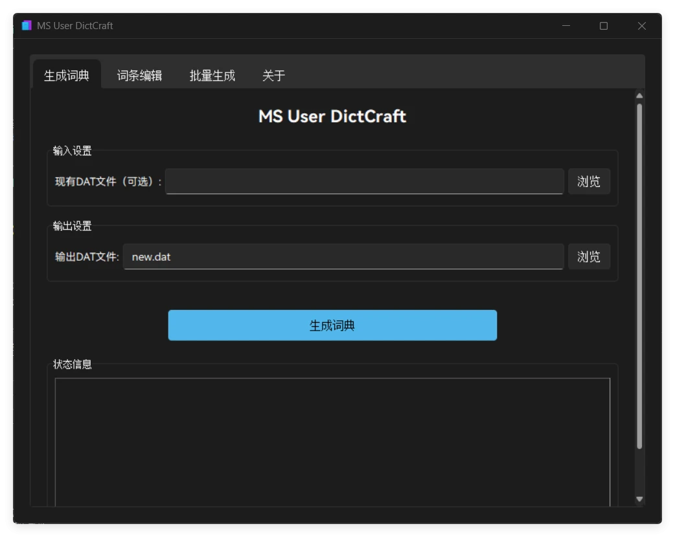Click the blue 生成词典 button
675x537 pixels.
[x=332, y=325]
